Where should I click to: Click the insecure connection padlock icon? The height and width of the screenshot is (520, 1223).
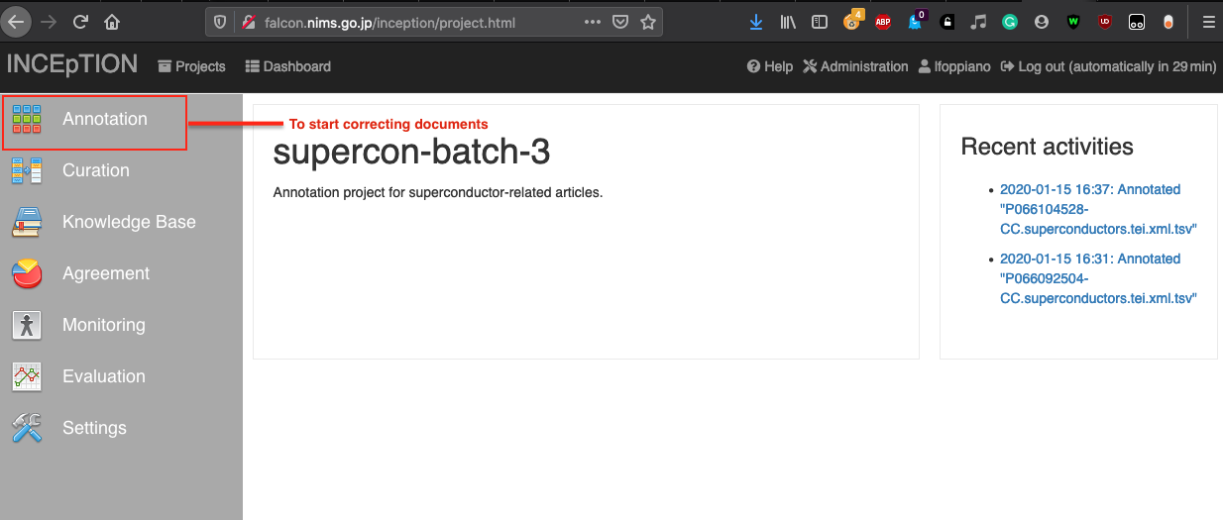(248, 22)
